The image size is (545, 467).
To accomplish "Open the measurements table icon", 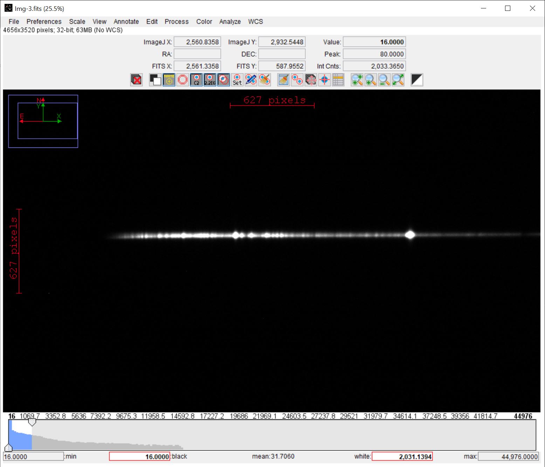I will click(x=338, y=80).
